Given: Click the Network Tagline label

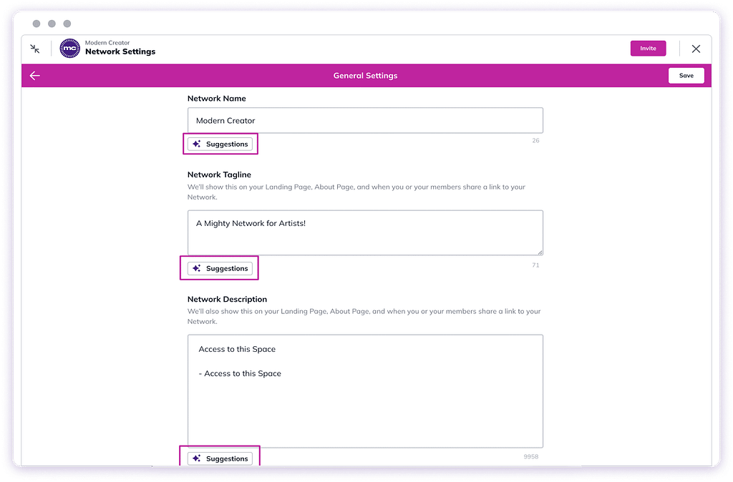Looking at the screenshot, I should (x=219, y=174).
